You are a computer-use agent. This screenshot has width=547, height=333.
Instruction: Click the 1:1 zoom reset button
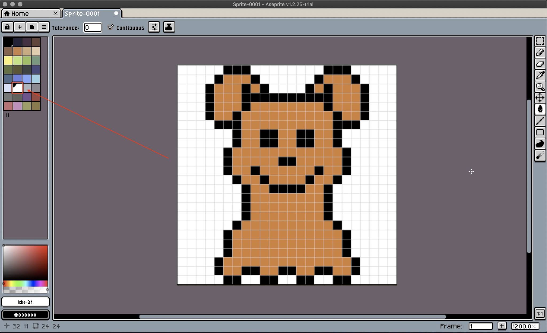pos(540,314)
